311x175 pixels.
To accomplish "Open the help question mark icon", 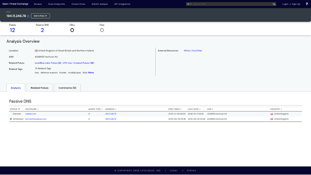I will pyautogui.click(x=306, y=4).
